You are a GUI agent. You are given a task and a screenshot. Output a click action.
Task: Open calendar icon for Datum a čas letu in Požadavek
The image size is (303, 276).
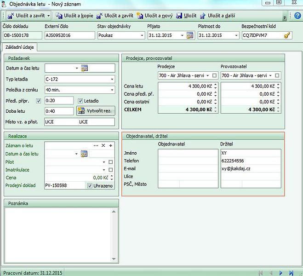[x=84, y=68]
